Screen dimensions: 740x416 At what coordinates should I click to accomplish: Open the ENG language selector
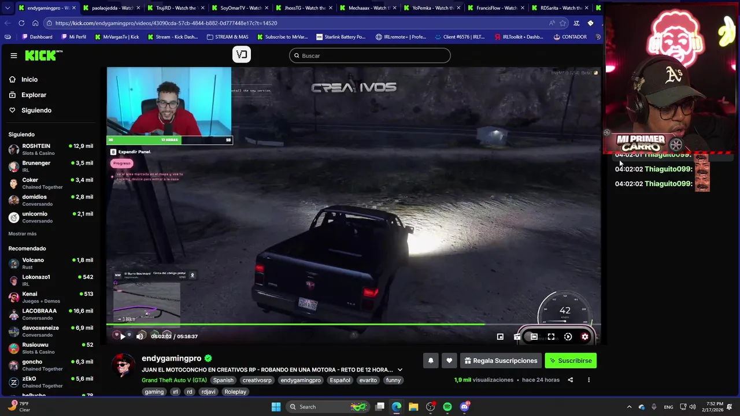click(668, 407)
